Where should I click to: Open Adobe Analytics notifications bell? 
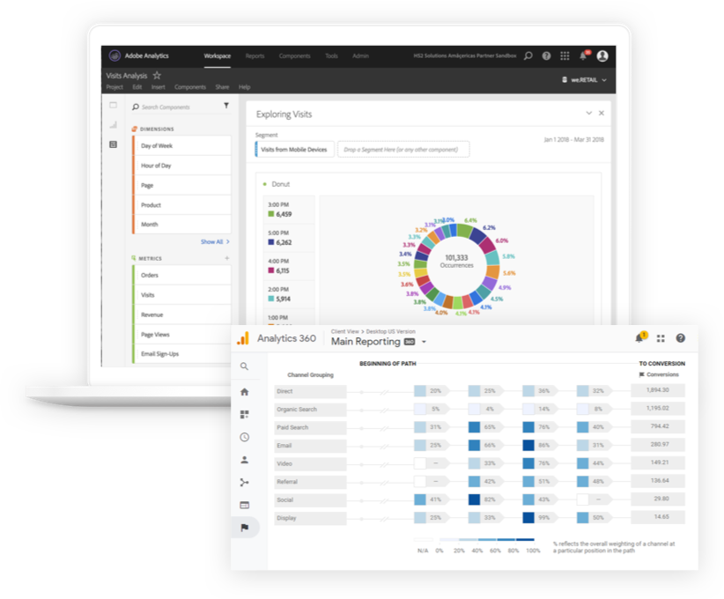click(x=584, y=55)
